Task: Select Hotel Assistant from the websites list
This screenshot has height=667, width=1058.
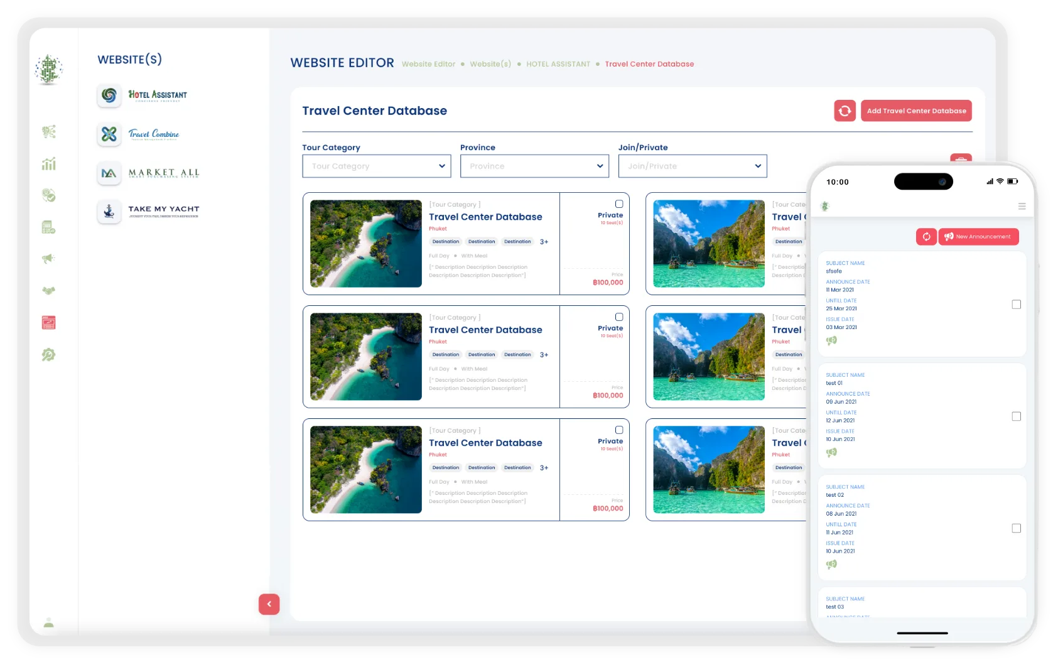Action: click(143, 95)
